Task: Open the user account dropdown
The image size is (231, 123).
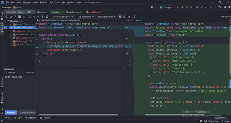Action: [153, 7]
